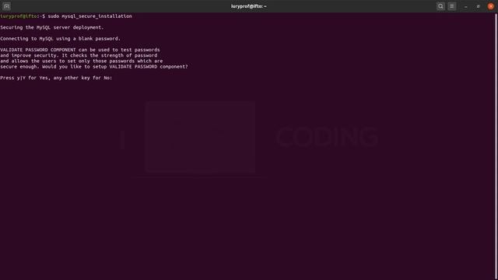The height and width of the screenshot is (280, 498).
Task: Click the terminal vertical scrollbar
Action: pos(496,146)
